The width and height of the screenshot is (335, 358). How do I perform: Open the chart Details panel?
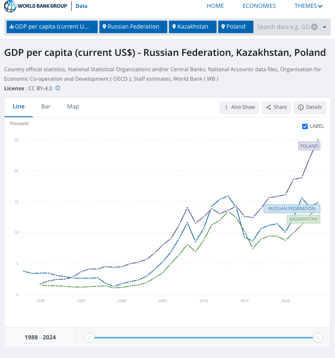pyautogui.click(x=310, y=107)
